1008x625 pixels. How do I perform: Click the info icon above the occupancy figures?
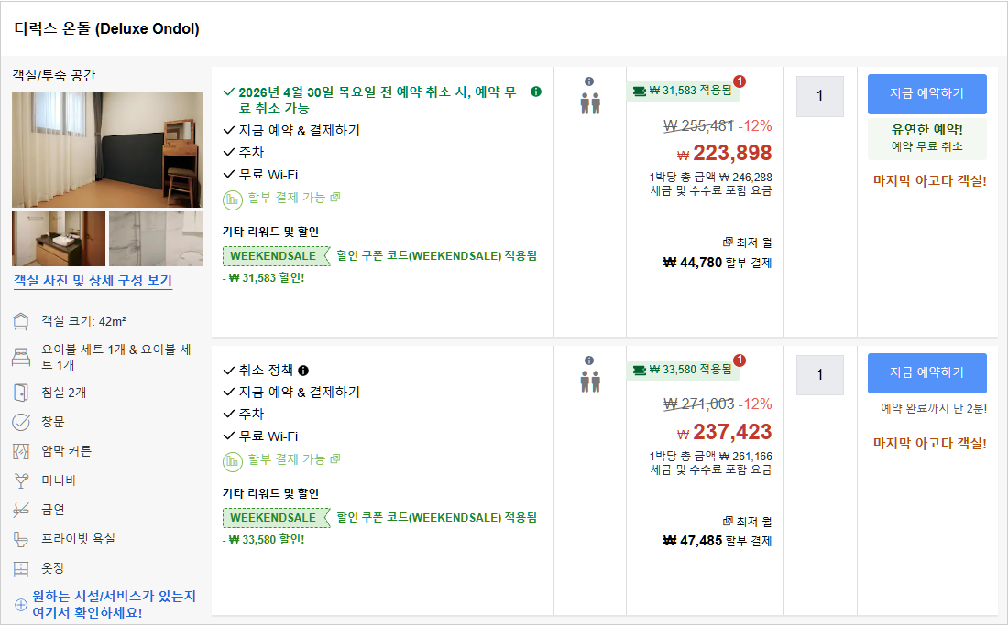(x=588, y=81)
